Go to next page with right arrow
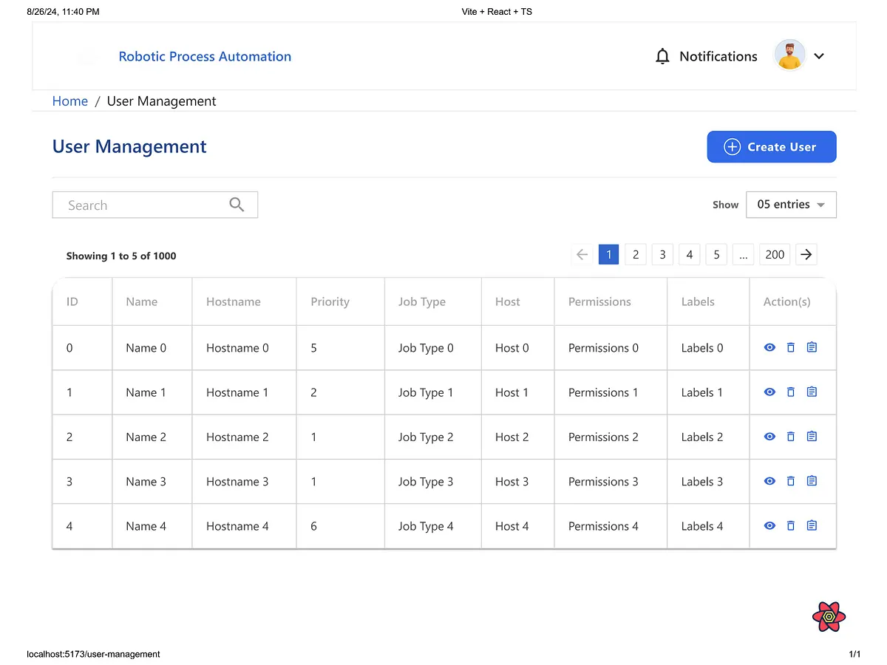 (806, 254)
